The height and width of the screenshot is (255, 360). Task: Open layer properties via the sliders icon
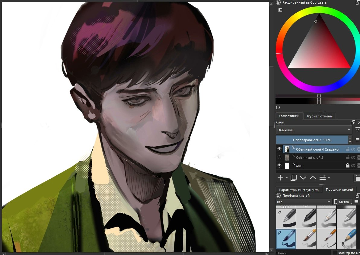323,178
